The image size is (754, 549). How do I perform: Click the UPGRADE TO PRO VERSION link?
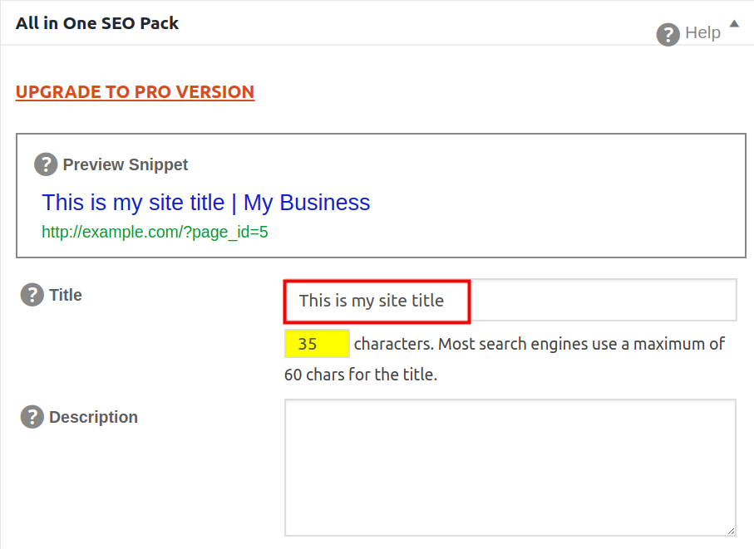(x=135, y=92)
